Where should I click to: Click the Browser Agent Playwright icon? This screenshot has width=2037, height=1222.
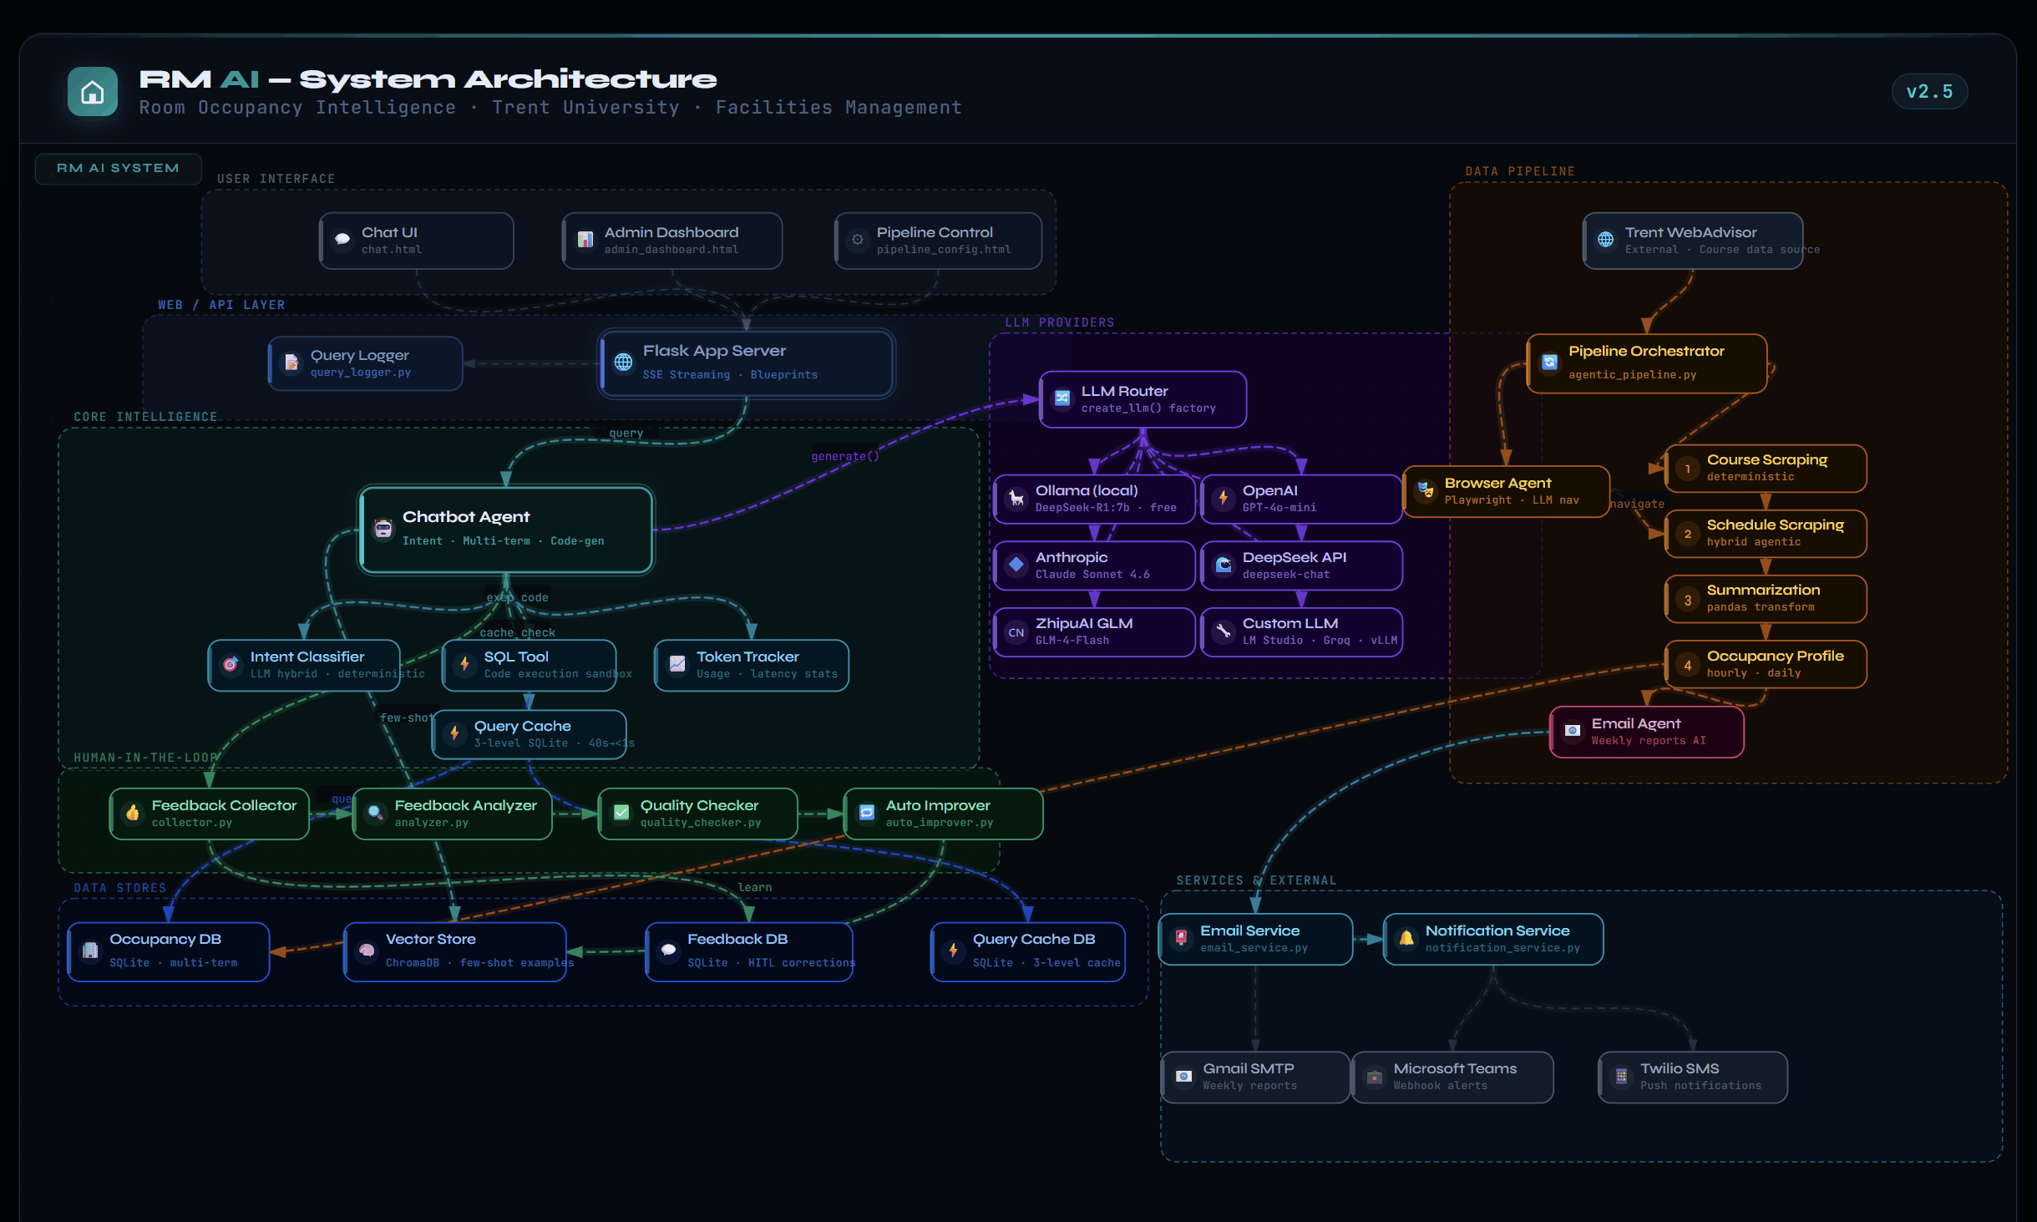click(x=1424, y=491)
